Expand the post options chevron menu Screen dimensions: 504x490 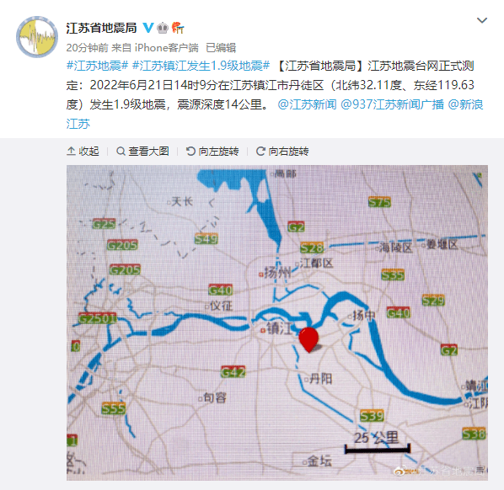click(482, 20)
